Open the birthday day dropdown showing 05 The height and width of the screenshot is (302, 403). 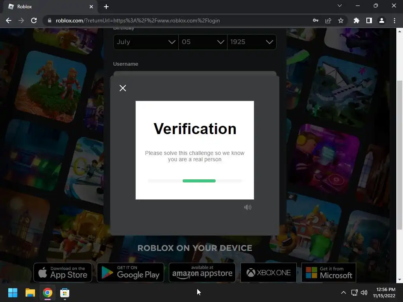point(203,42)
